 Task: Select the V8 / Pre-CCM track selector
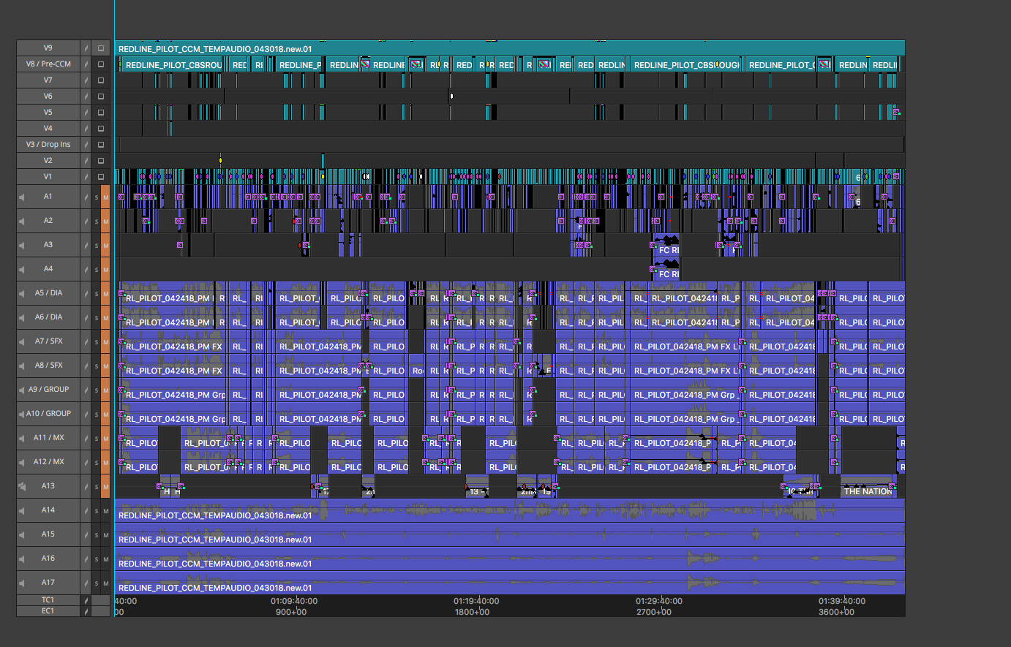(x=48, y=64)
